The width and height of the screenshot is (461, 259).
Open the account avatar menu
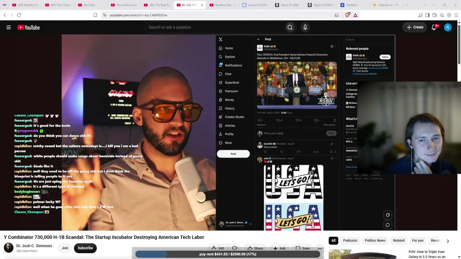448,27
